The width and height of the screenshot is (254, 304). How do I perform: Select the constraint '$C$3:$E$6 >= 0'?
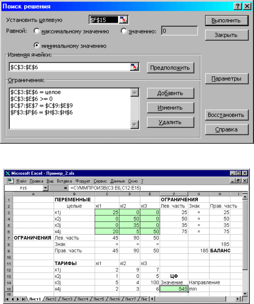pyautogui.click(x=31, y=99)
